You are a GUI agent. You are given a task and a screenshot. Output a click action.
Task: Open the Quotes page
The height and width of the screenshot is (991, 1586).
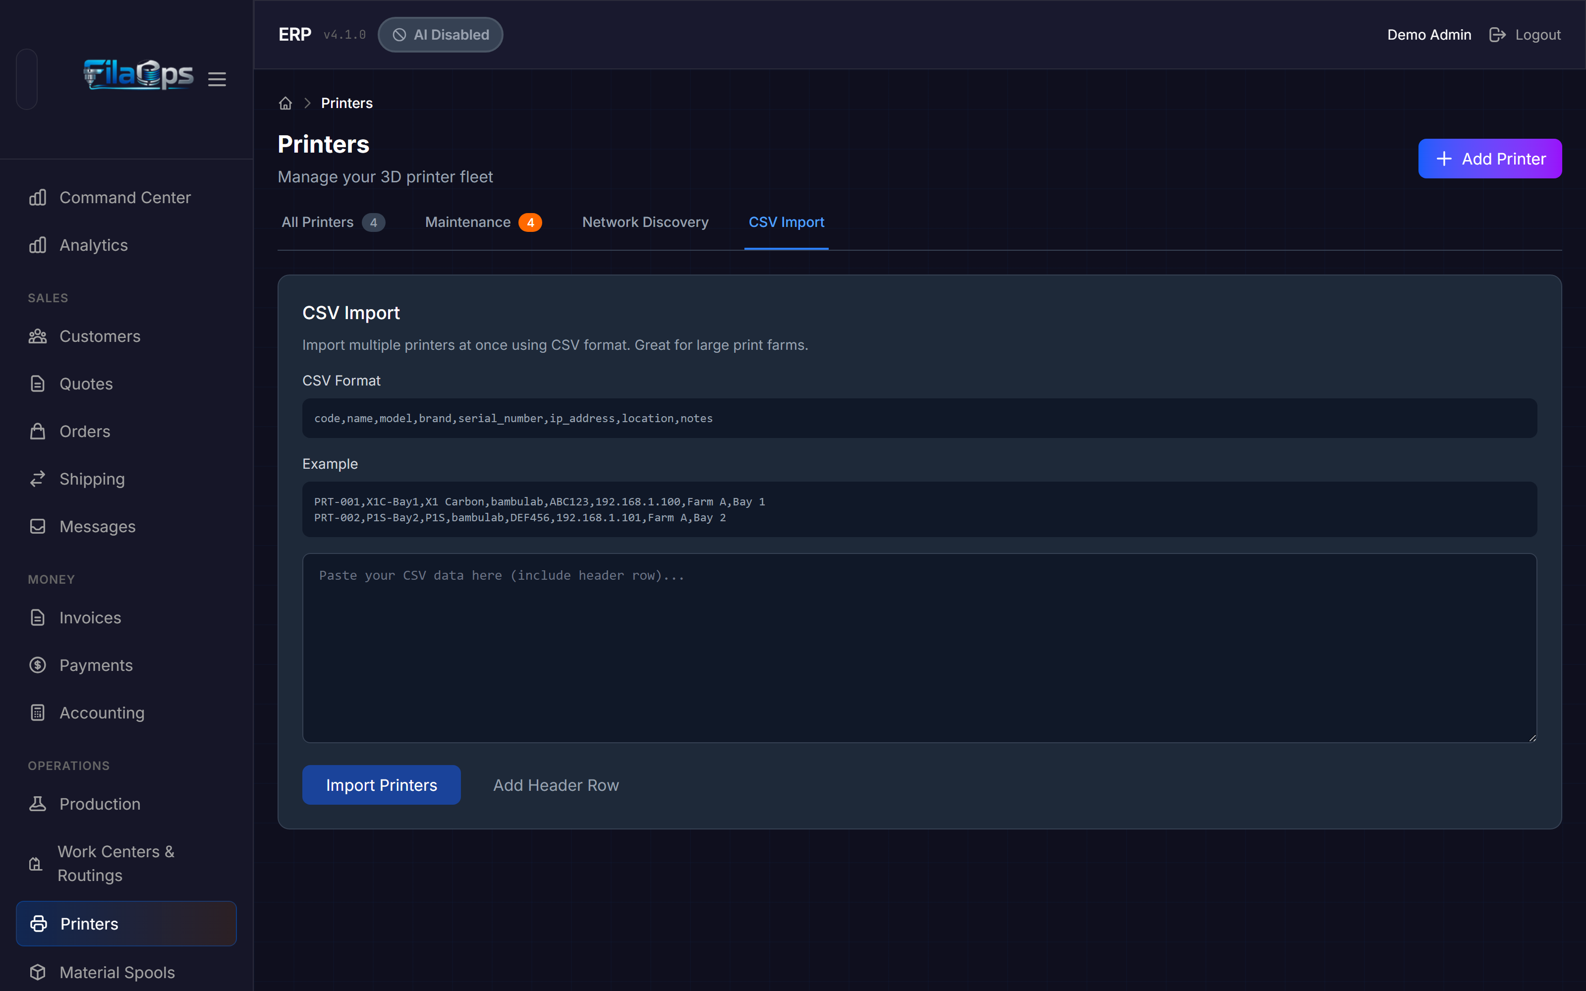[126, 384]
